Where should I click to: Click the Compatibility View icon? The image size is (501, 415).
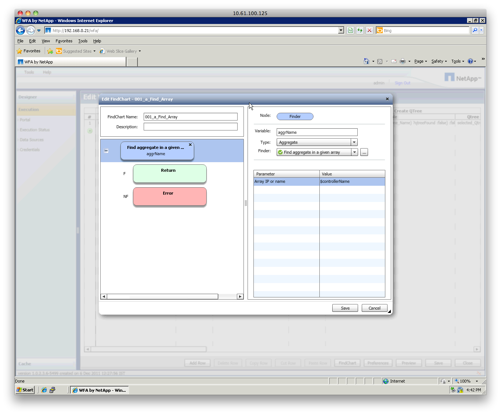pos(350,31)
